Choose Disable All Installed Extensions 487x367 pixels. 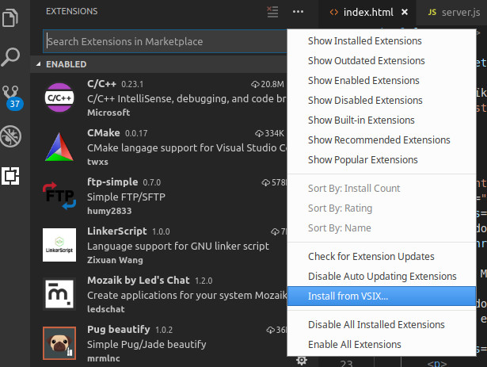coord(375,324)
